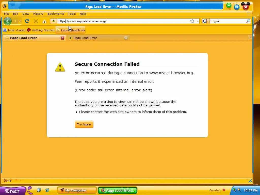Open the History menu
260x195 pixels.
[x=38, y=14]
